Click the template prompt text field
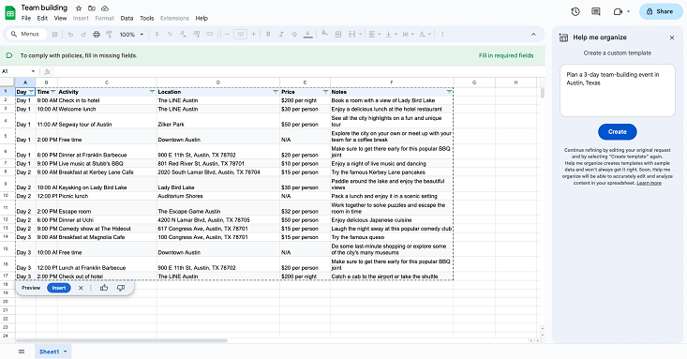The height and width of the screenshot is (359, 687). pyautogui.click(x=618, y=91)
